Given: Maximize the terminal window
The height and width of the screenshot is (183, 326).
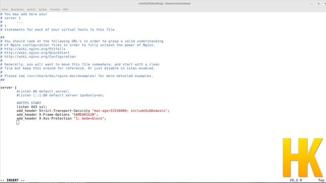Looking at the screenshot, I should click(318, 4).
